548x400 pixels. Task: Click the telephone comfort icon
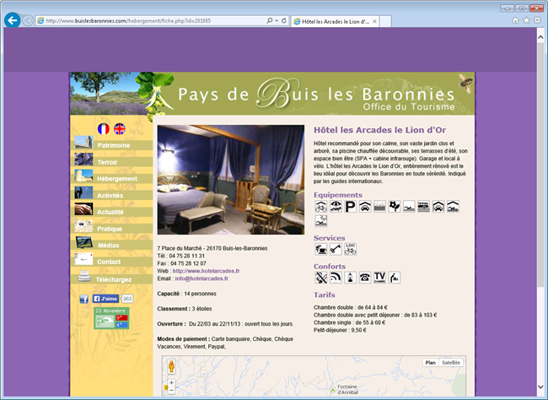click(364, 277)
